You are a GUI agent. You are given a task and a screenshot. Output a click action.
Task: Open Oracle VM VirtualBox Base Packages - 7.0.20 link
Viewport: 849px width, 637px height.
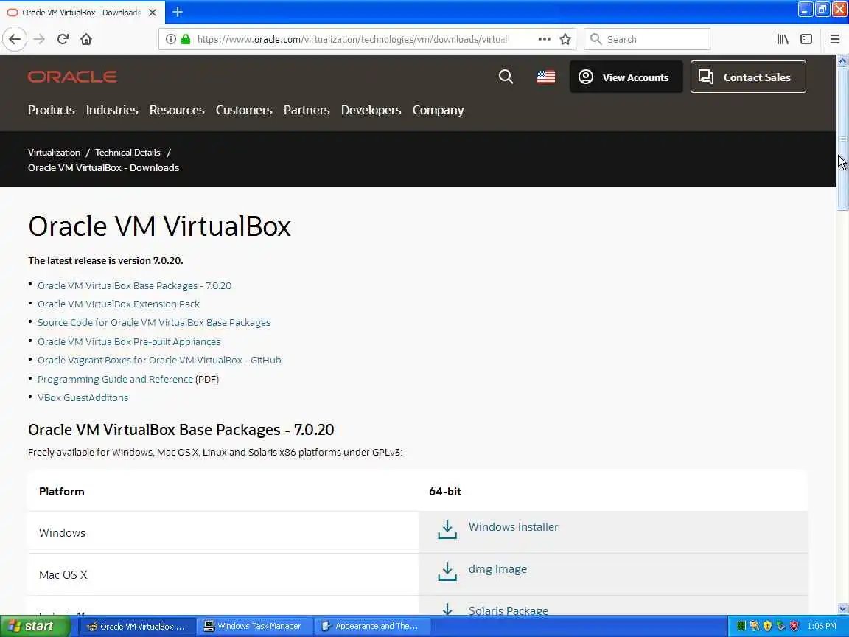[x=134, y=285]
